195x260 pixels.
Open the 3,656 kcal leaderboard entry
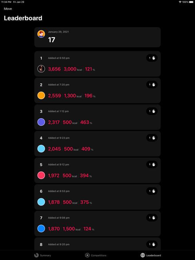97,64
